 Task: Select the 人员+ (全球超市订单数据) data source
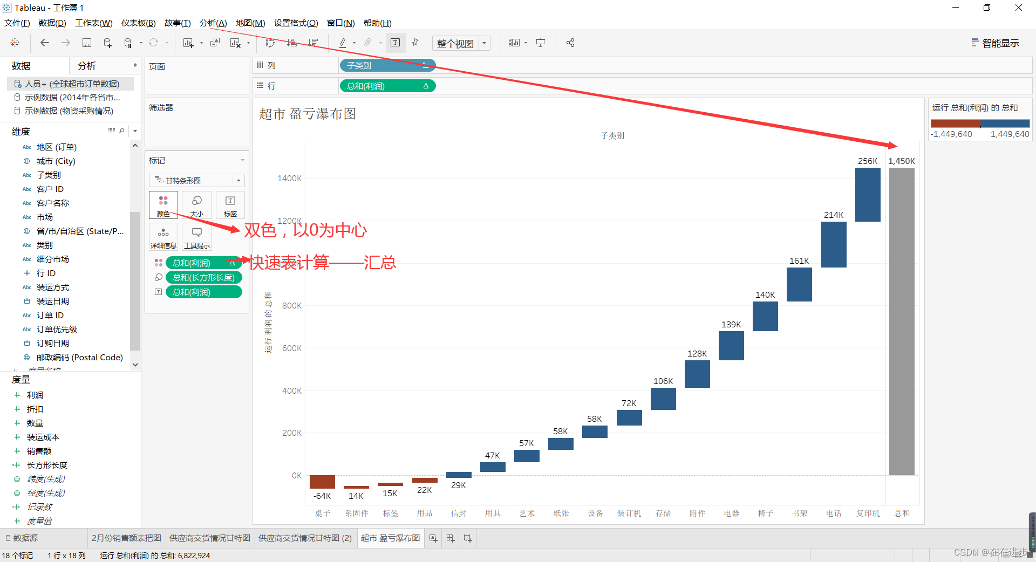(71, 84)
